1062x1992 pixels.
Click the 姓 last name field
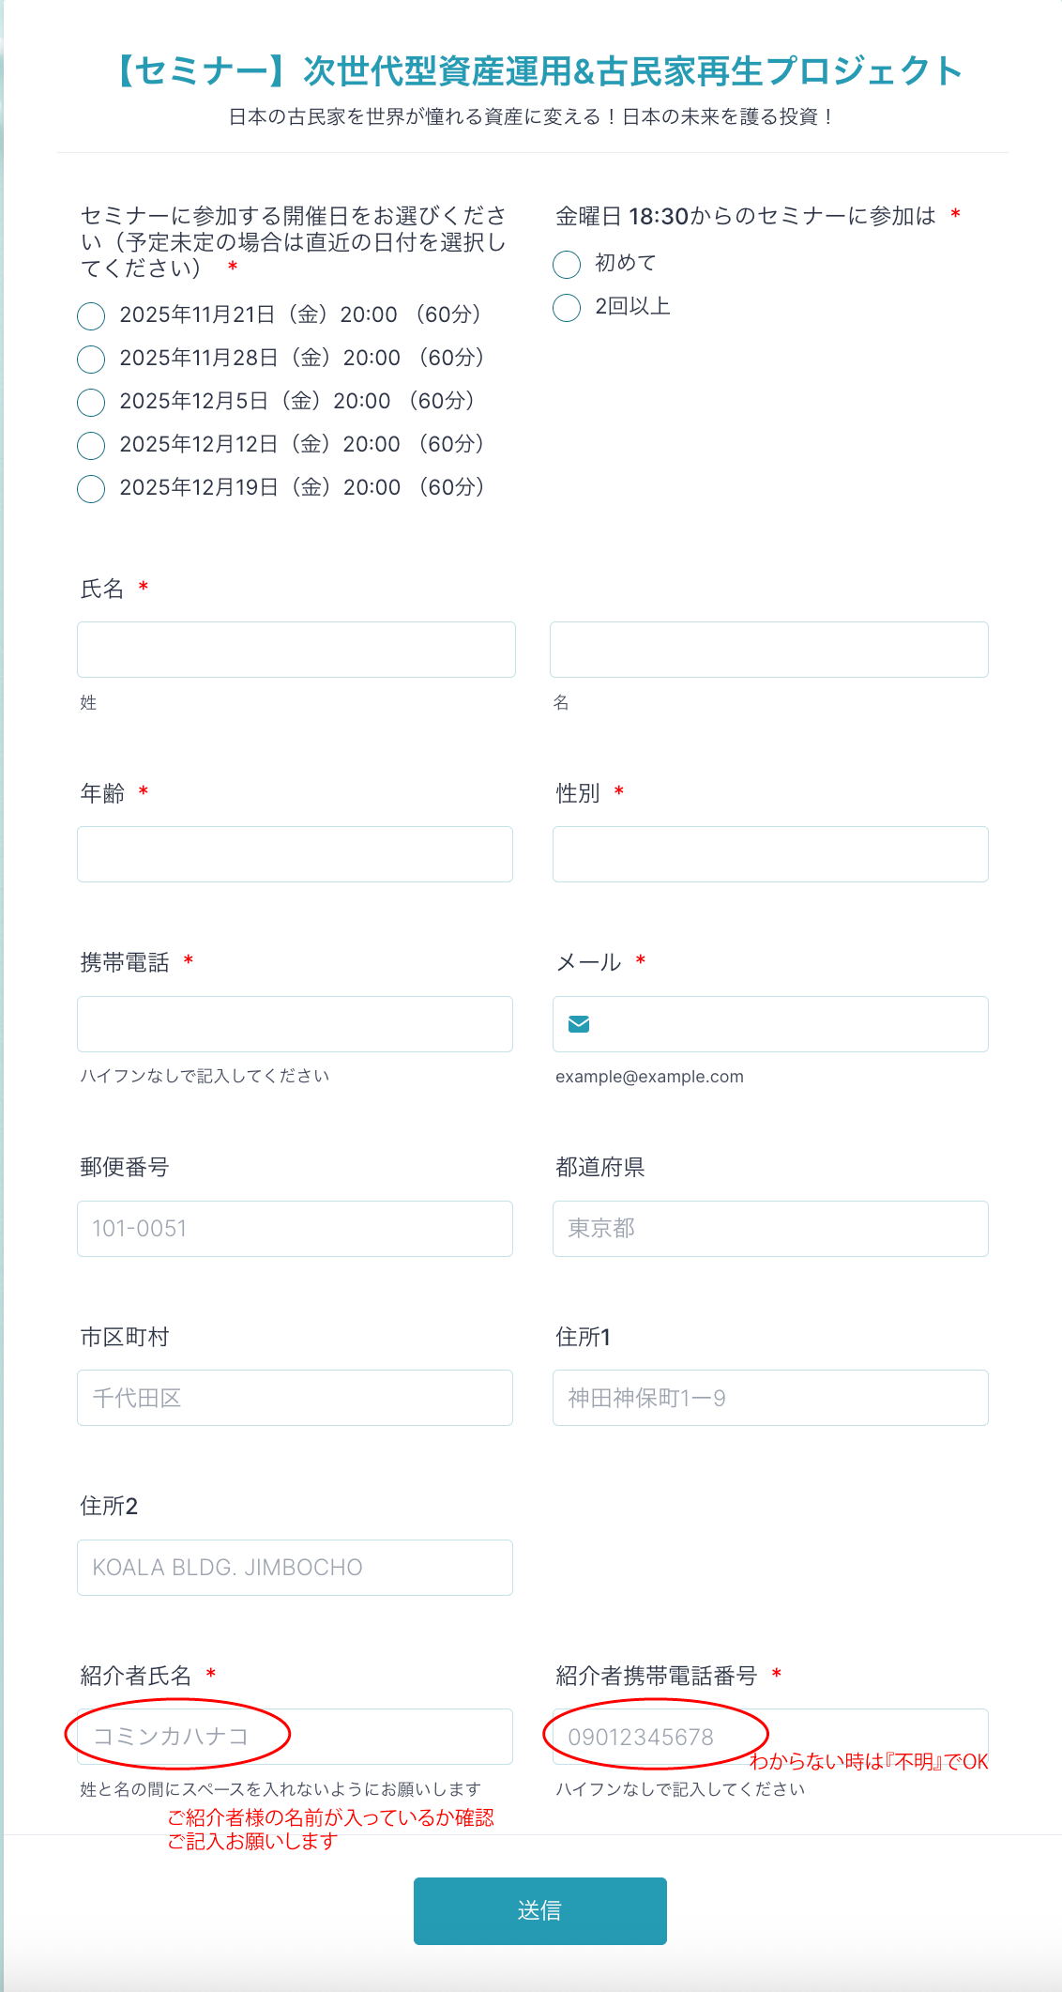point(296,650)
